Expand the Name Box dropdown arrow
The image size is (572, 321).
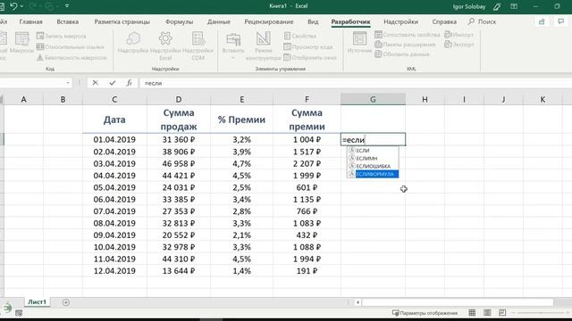(68, 83)
